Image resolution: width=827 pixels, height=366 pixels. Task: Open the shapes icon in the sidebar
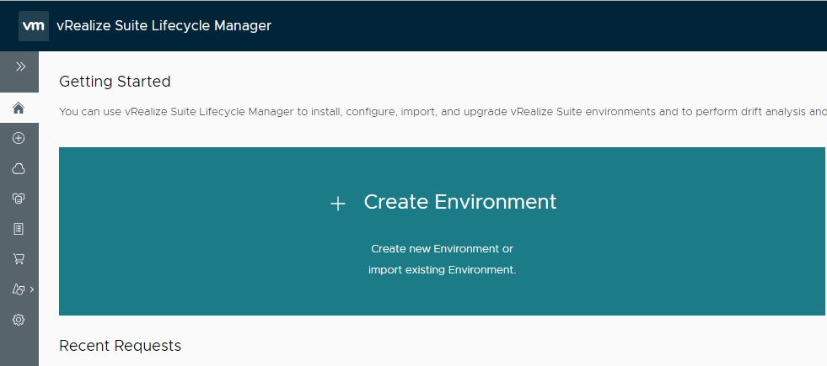[17, 289]
